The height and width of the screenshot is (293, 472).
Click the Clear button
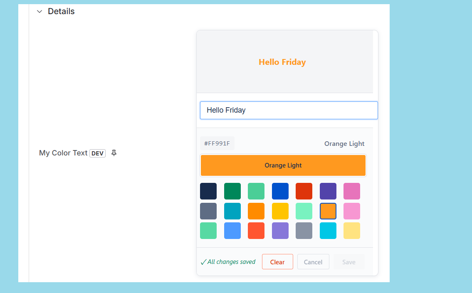point(277,262)
